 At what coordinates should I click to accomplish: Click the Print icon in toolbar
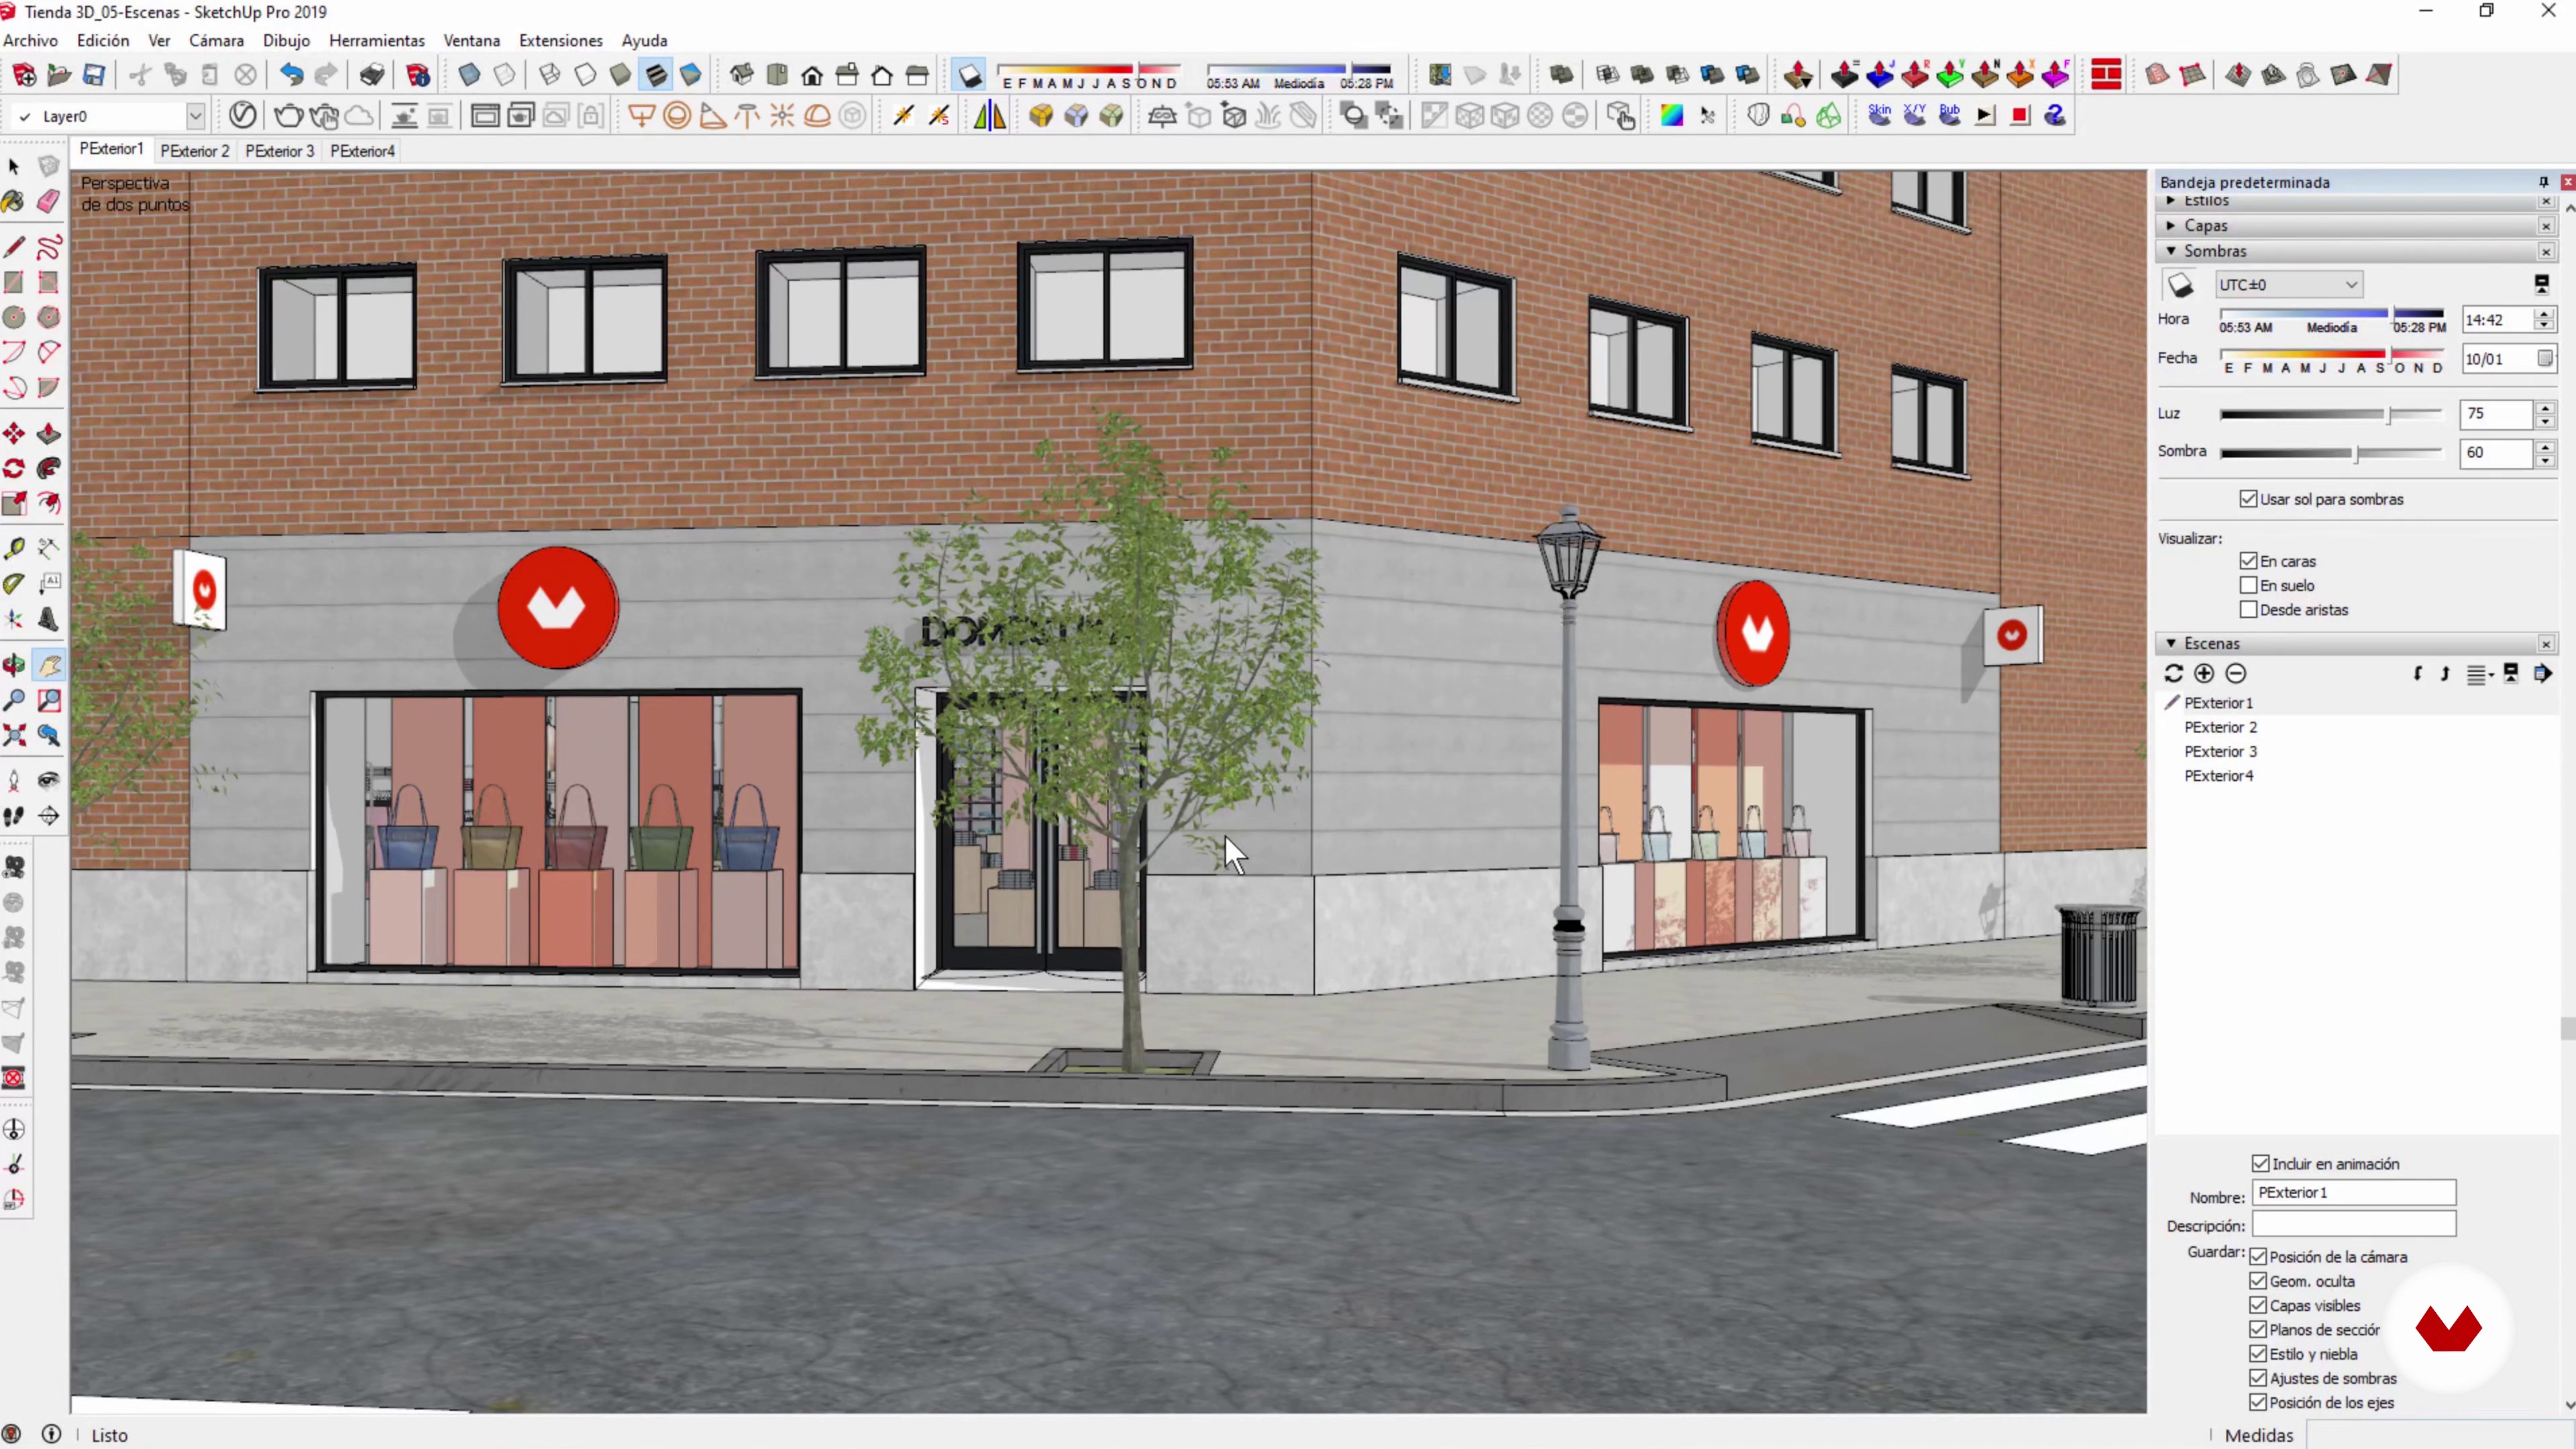(x=372, y=75)
